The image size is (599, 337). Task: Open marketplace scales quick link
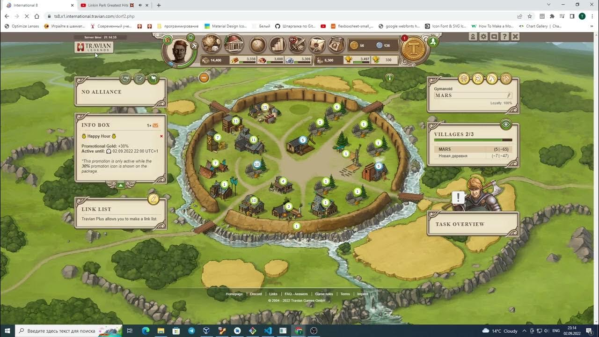(463, 79)
